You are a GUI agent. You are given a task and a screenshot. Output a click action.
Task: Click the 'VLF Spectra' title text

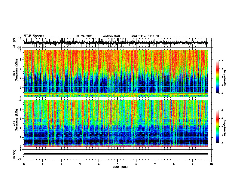(34, 36)
